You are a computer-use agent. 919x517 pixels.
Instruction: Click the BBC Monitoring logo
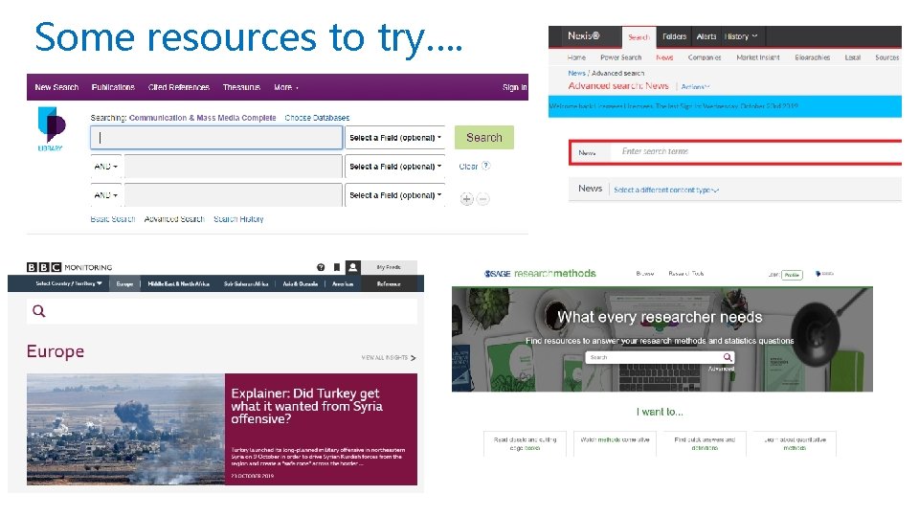69,267
